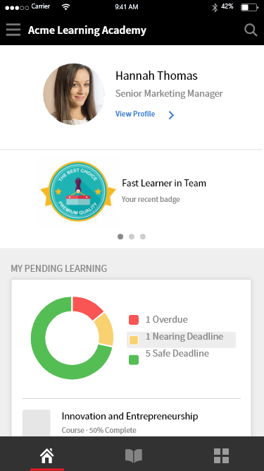Viewport: 264px width, 471px height.
Task: Open the grid catalog tab
Action: [x=221, y=456]
